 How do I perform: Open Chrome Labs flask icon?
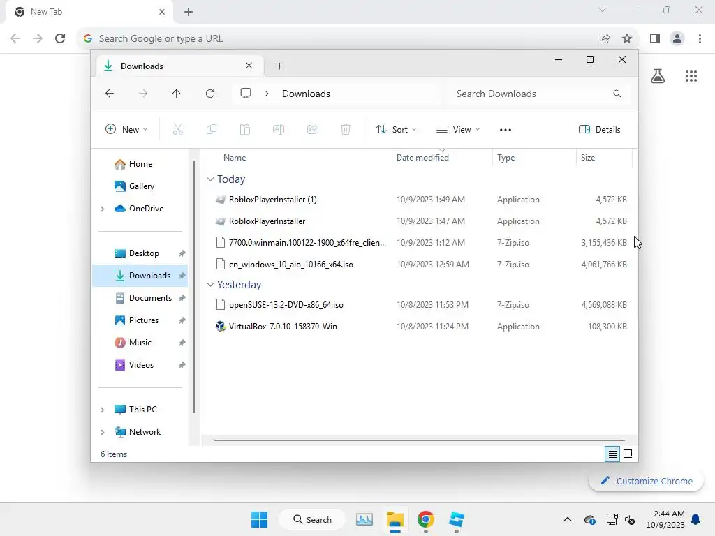tap(658, 76)
